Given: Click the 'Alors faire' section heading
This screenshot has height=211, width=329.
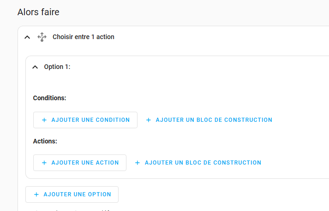Looking at the screenshot, I should click(38, 12).
